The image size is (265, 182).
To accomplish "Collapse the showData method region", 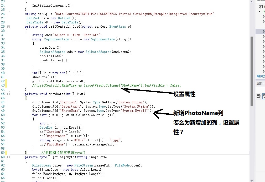I will [x=8, y=94].
